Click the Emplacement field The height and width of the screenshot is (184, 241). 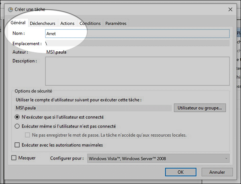[137, 43]
